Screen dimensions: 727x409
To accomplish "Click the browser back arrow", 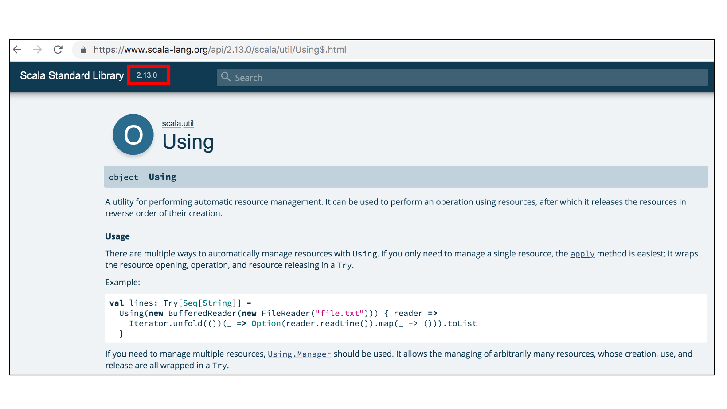I will pos(17,50).
